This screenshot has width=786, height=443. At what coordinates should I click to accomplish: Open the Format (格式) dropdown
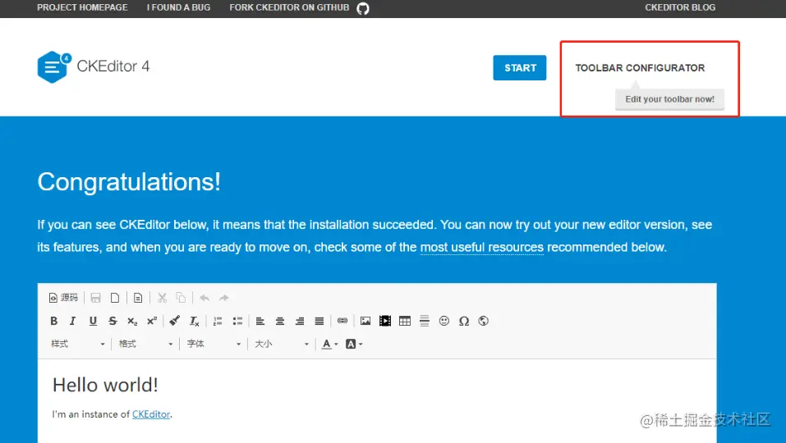coord(145,344)
